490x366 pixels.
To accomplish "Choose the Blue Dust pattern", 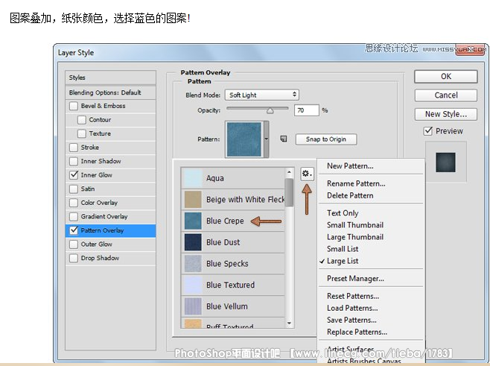I will (233, 242).
